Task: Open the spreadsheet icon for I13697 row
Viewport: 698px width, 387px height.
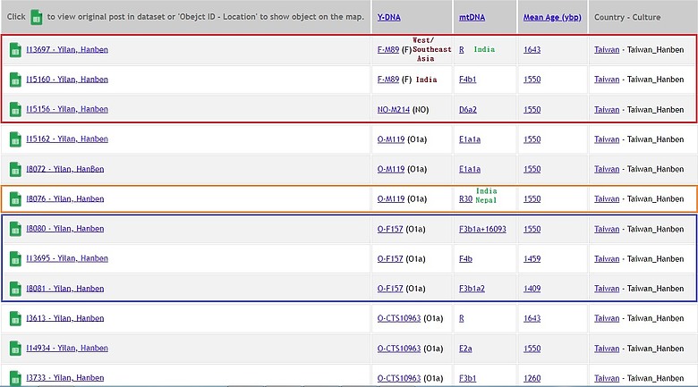Action: pyautogui.click(x=15, y=50)
